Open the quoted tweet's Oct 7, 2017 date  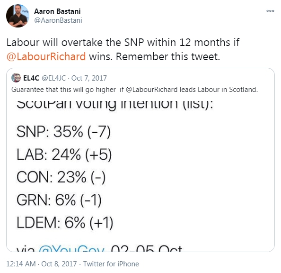tap(89, 78)
